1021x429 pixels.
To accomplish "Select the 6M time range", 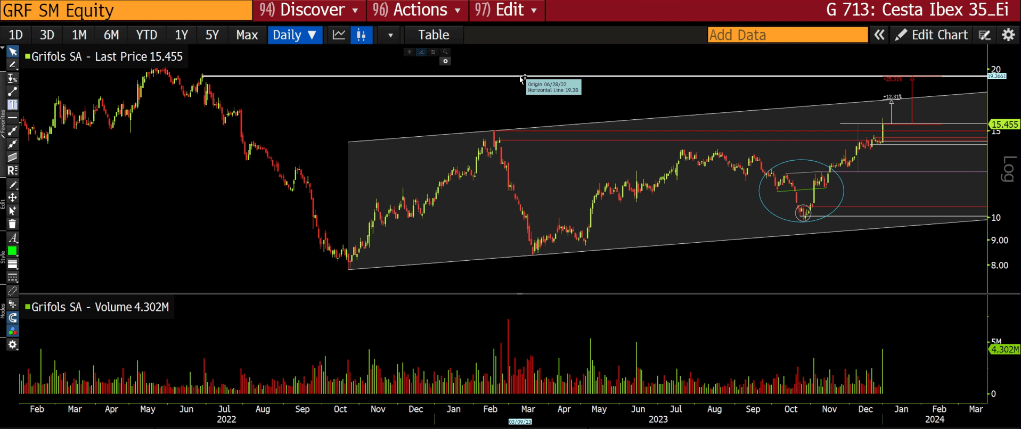I will (111, 35).
